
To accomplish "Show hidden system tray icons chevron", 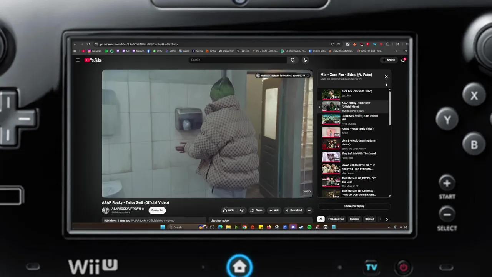I will pos(389,227).
